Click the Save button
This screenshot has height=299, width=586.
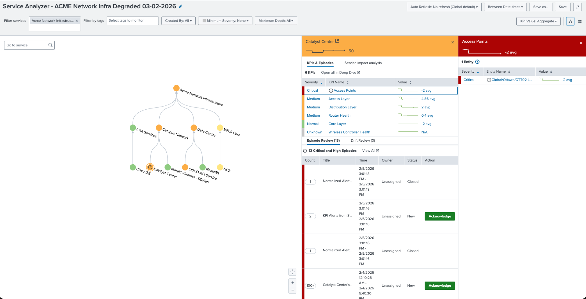tap(562, 7)
